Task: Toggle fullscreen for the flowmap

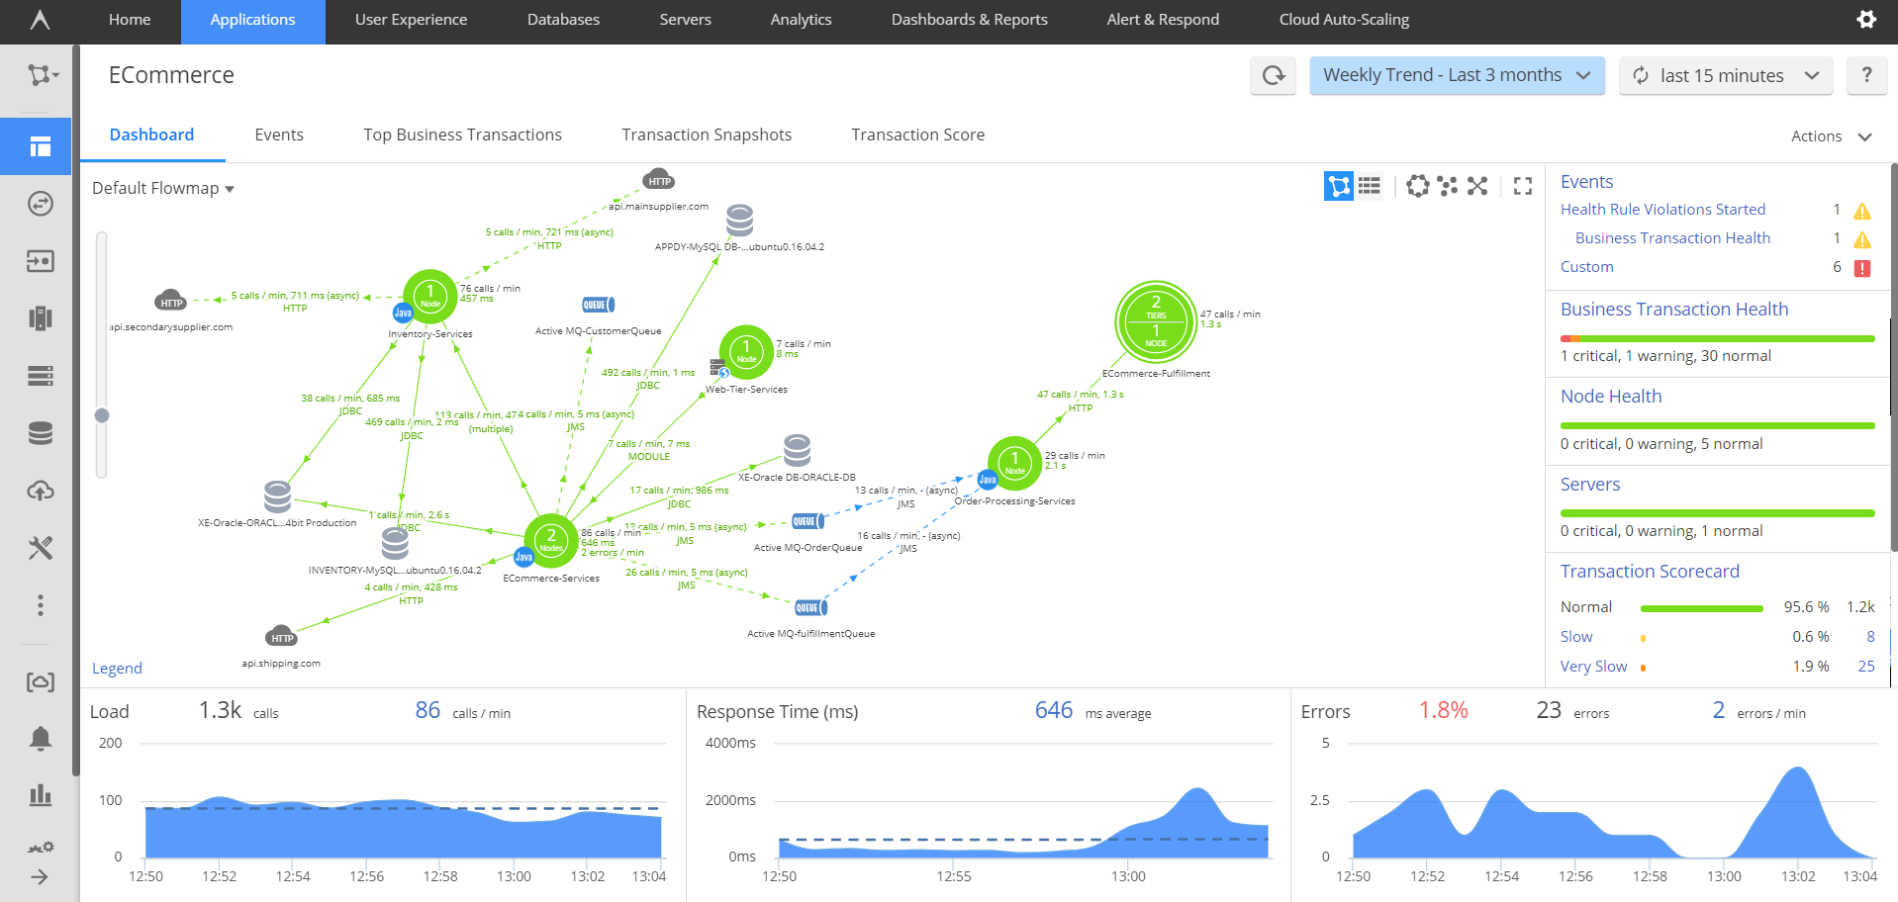Action: click(x=1522, y=186)
